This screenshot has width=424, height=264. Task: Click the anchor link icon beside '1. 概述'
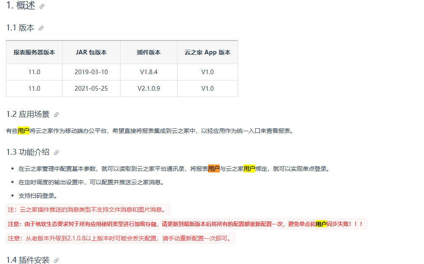point(42,6)
